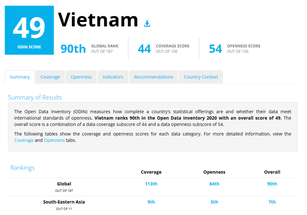
Task: Select South-Eastern Asia 7th overall rank
Action: pos(272,202)
